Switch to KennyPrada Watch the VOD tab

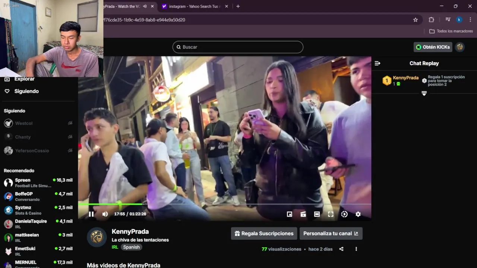tap(122, 6)
